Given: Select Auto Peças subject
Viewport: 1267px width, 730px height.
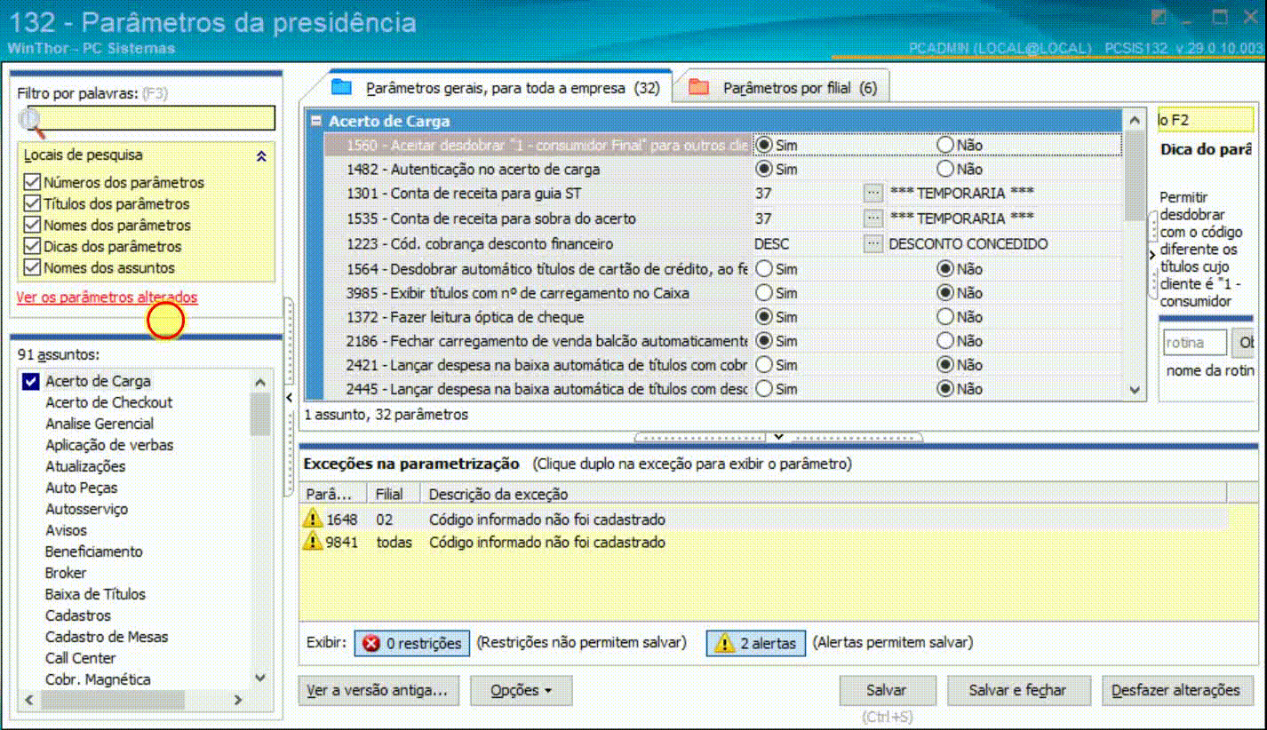Looking at the screenshot, I should (81, 488).
